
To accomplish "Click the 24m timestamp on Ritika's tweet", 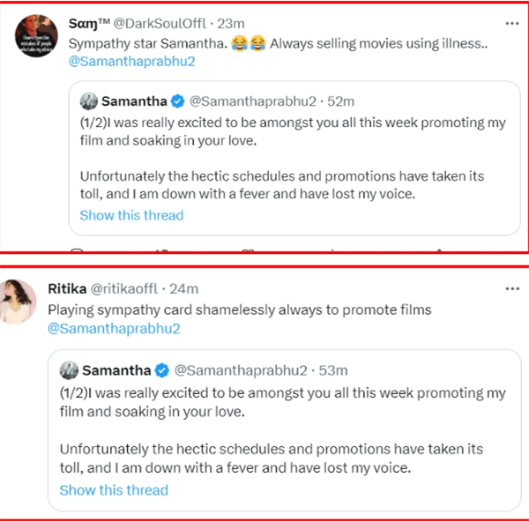I will 184,288.
